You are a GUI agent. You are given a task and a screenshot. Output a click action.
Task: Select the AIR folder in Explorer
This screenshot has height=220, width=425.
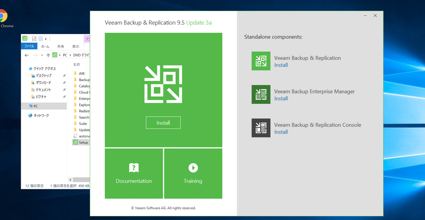click(81, 73)
